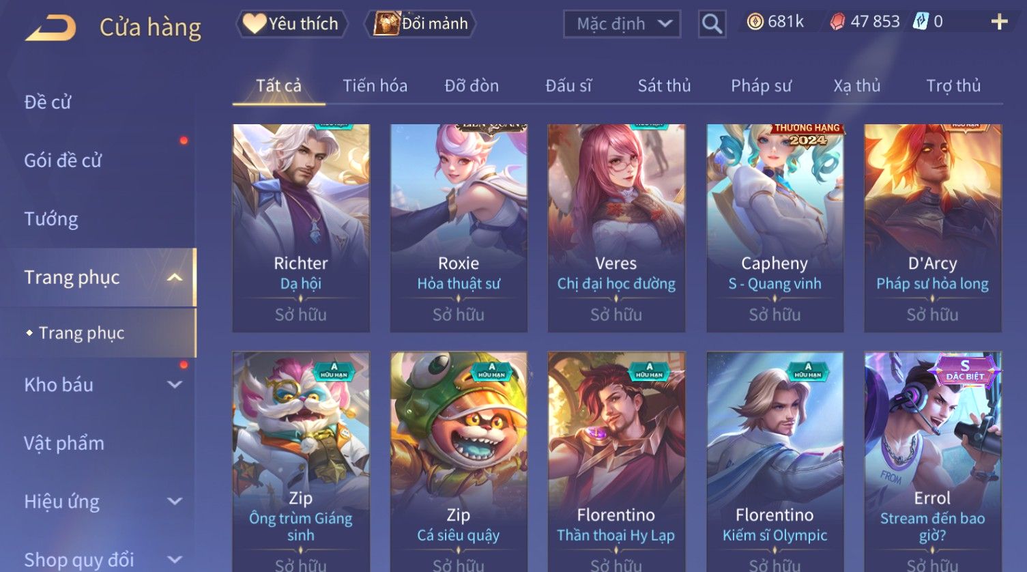Open Đổi mảnh chest exchange
This screenshot has width=1027, height=572.
(420, 24)
